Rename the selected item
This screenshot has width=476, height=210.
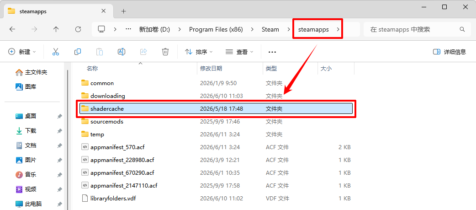[x=122, y=52]
